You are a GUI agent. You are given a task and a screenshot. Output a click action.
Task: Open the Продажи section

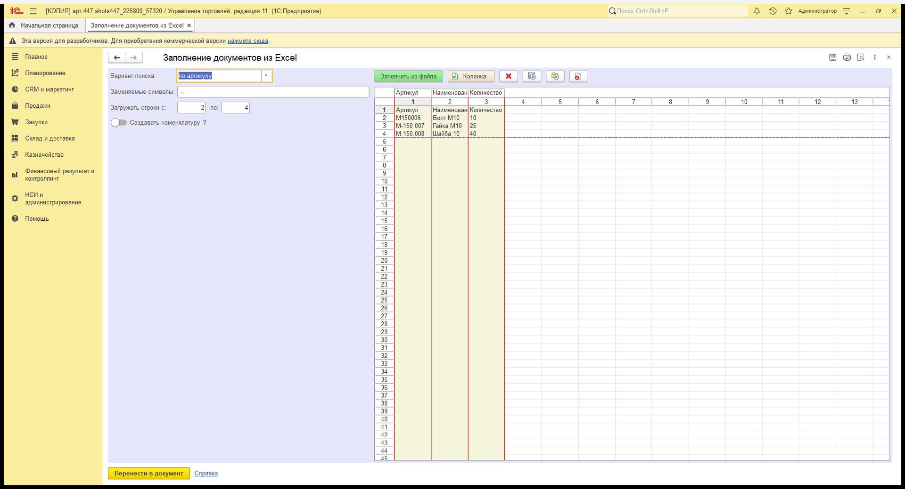38,106
